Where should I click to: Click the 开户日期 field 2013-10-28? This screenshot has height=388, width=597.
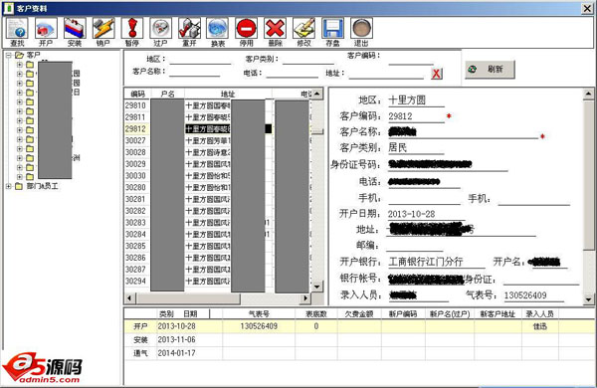coord(426,214)
